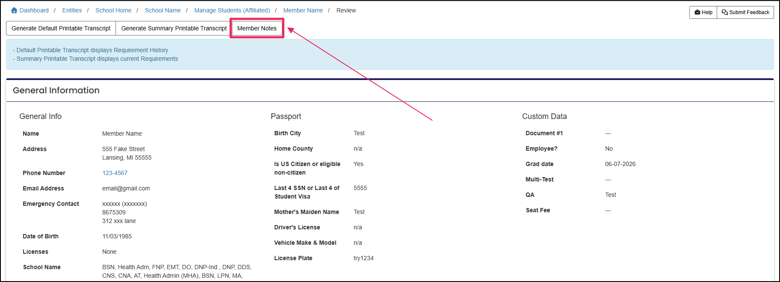Image resolution: width=780 pixels, height=282 pixels.
Task: Go to Entities breadcrumb
Action: (x=72, y=10)
